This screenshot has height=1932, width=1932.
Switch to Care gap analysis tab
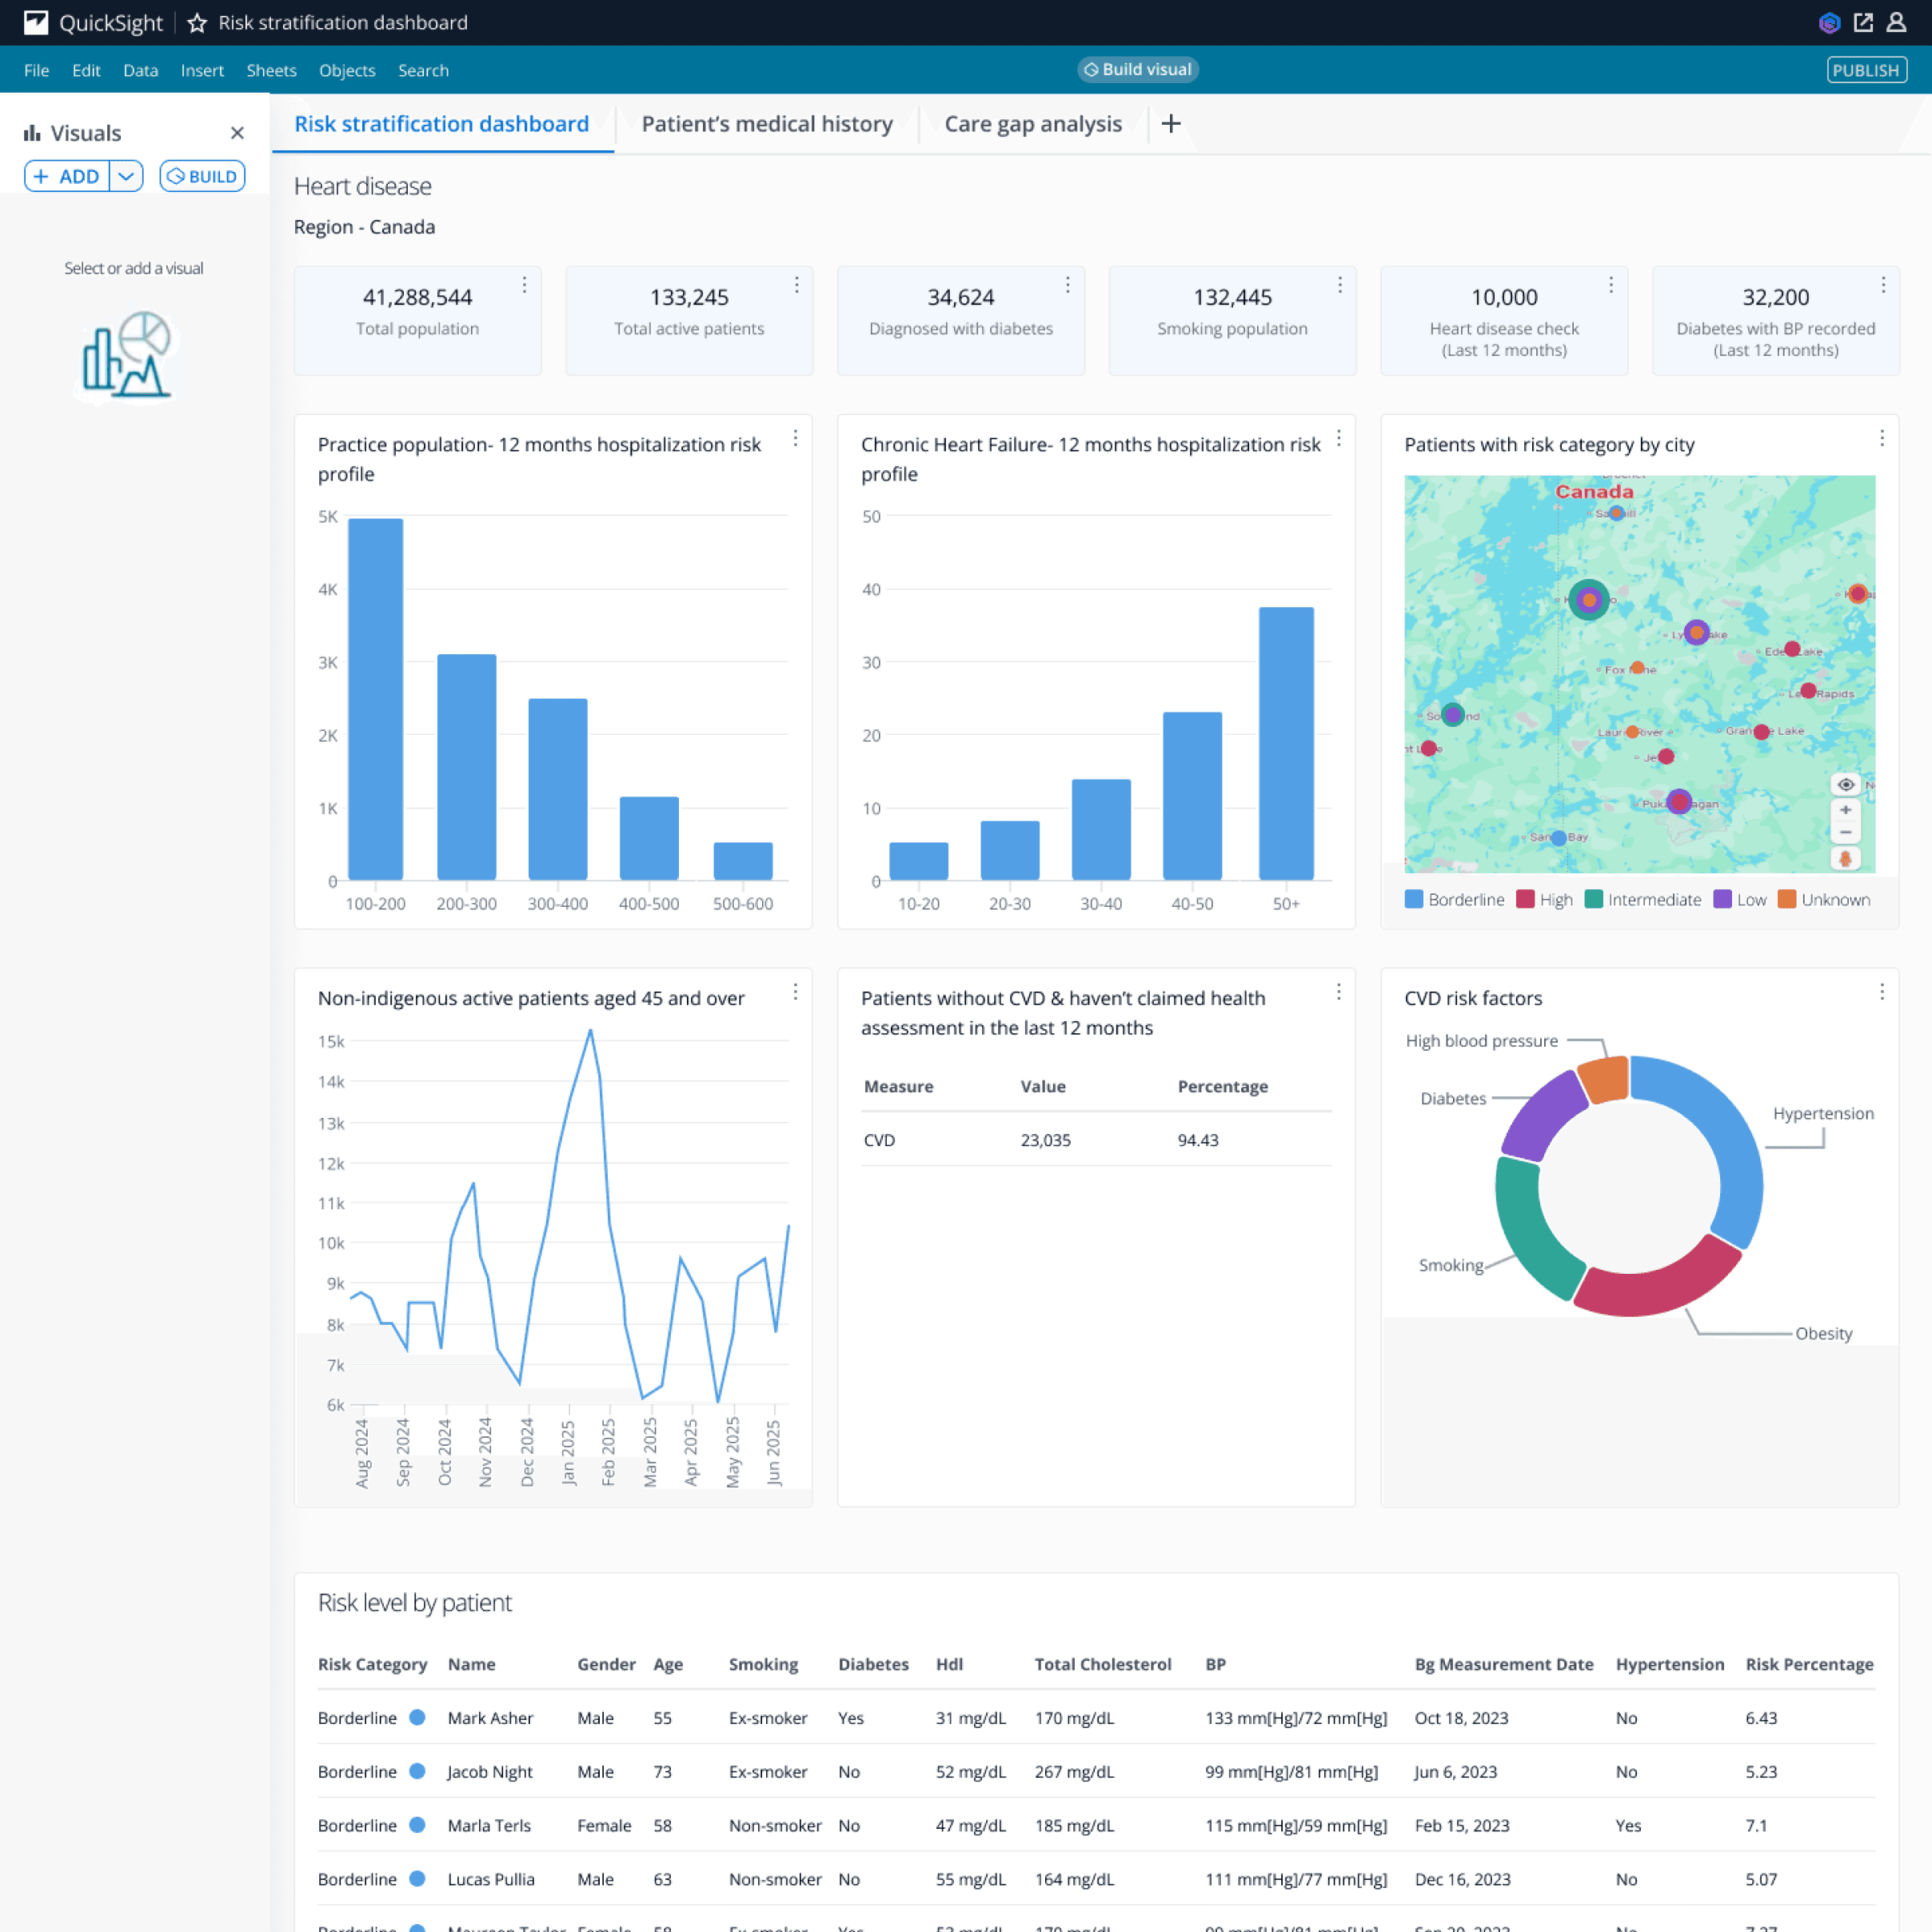[1033, 124]
